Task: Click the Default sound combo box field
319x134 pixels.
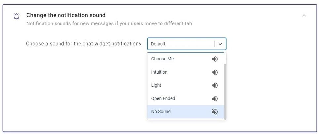Action: (x=187, y=44)
